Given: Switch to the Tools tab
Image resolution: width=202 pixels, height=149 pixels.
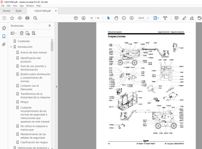Looking at the screenshot, I should click(x=19, y=11).
